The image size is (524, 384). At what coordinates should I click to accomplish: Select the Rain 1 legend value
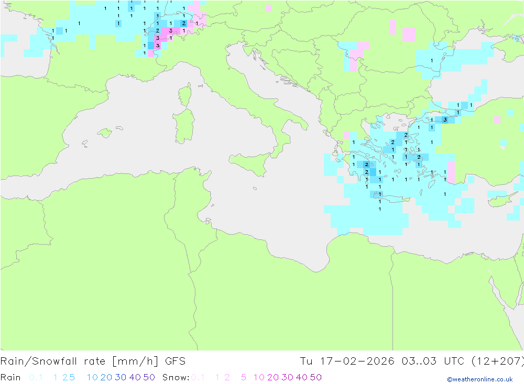pyautogui.click(x=56, y=377)
